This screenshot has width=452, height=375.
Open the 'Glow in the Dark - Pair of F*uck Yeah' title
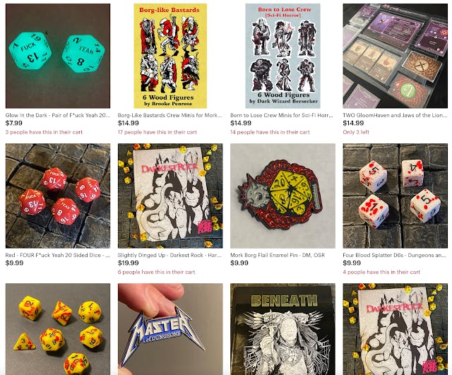[x=58, y=115]
